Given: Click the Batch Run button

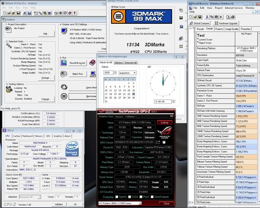Looking at the screenshot, I should pos(77,74).
